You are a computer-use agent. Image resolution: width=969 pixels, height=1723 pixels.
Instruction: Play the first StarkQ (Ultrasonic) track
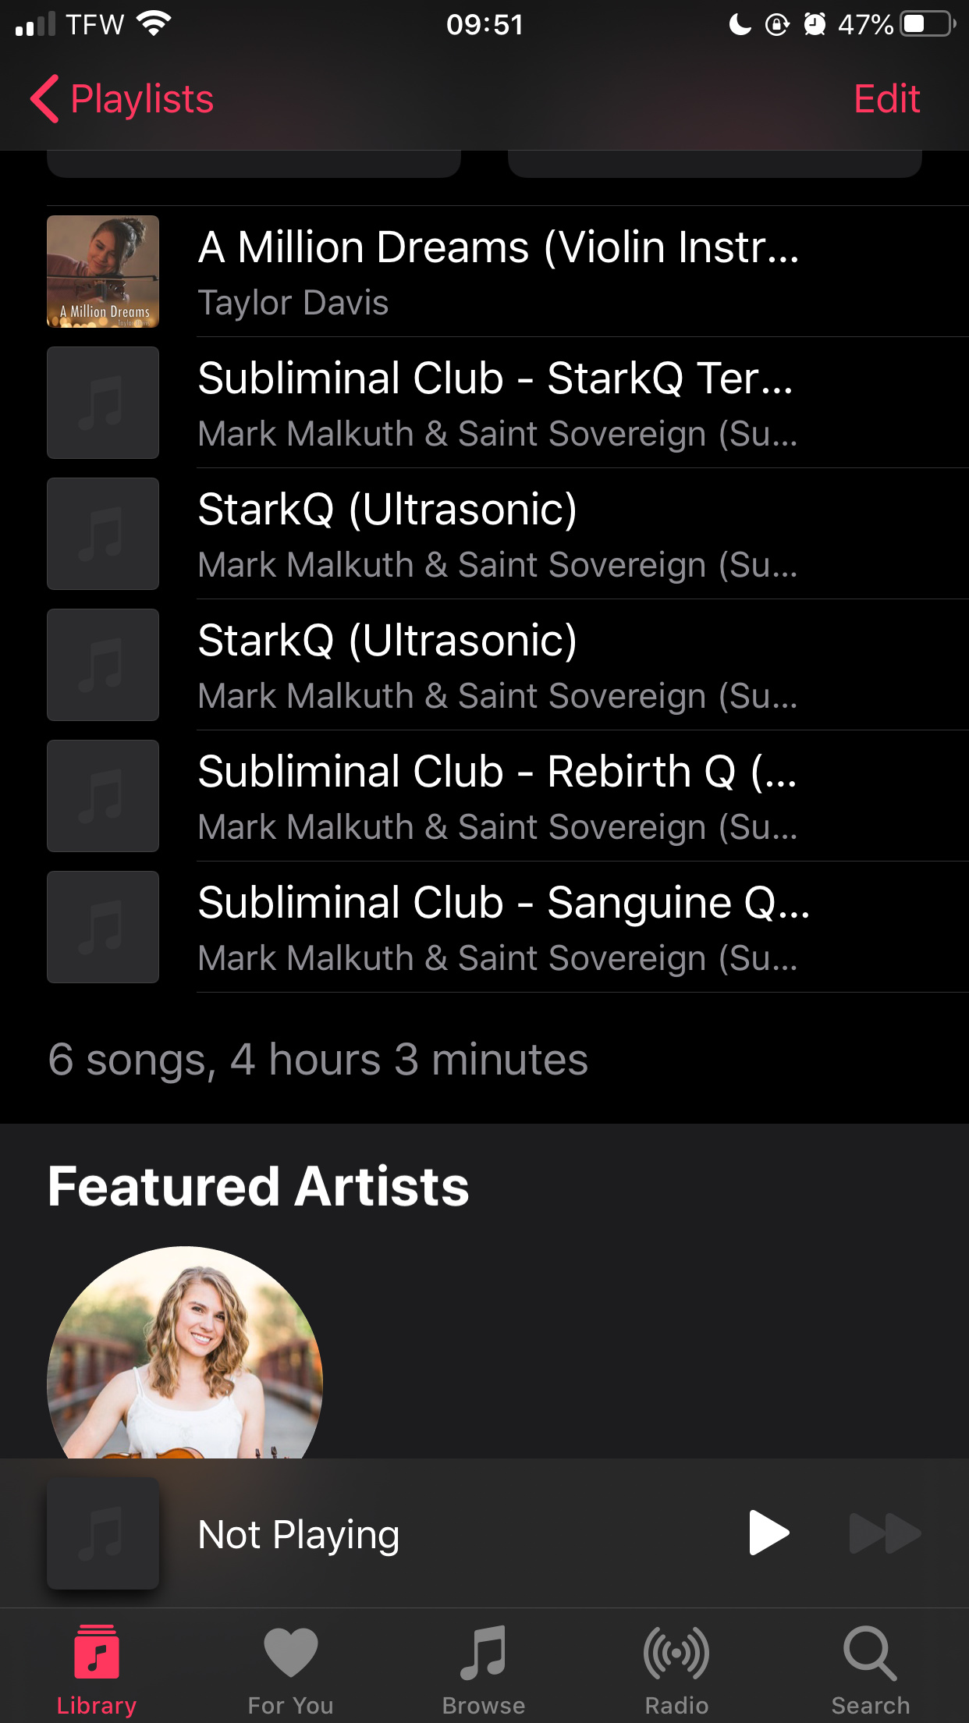[507, 534]
